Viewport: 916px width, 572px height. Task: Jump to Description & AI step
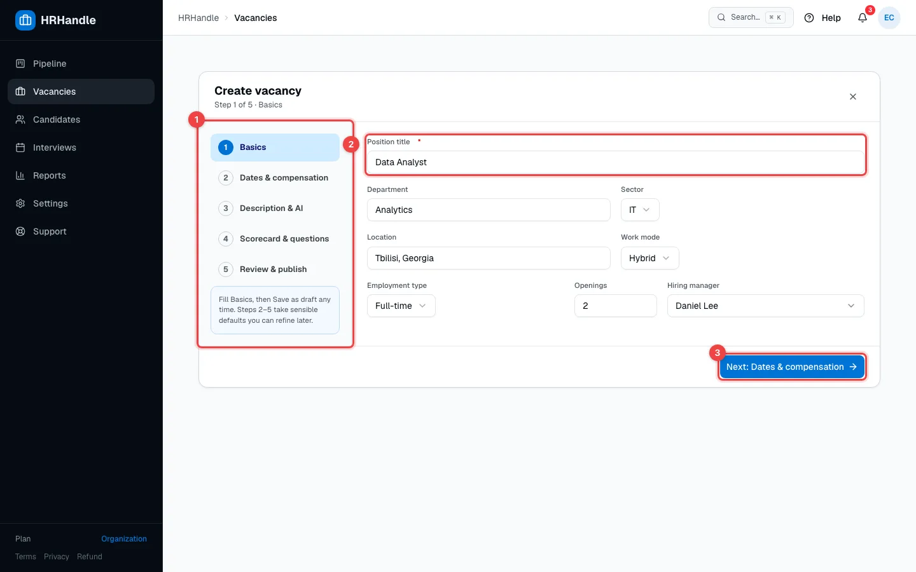coord(275,208)
